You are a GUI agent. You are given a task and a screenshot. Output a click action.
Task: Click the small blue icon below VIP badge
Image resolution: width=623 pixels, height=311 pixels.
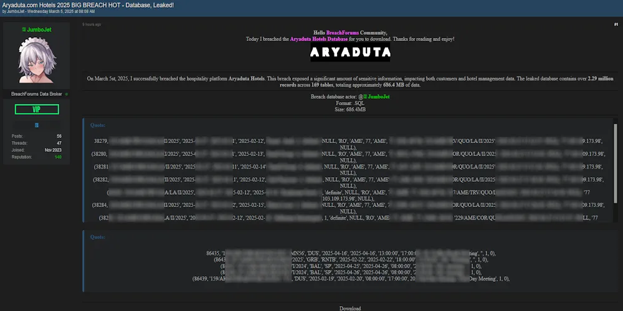click(x=37, y=125)
